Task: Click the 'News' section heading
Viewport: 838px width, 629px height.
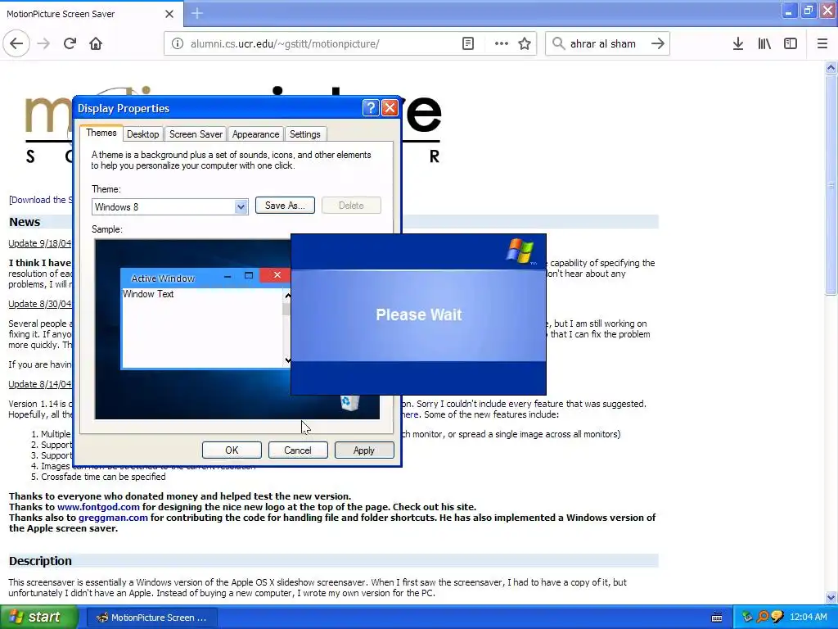Action: tap(25, 222)
